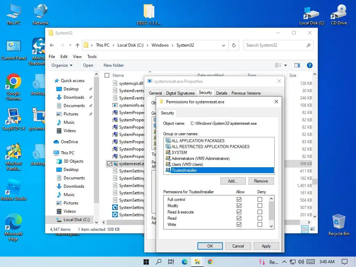Expand breadcrumb chevron after This PC

(x=113, y=46)
